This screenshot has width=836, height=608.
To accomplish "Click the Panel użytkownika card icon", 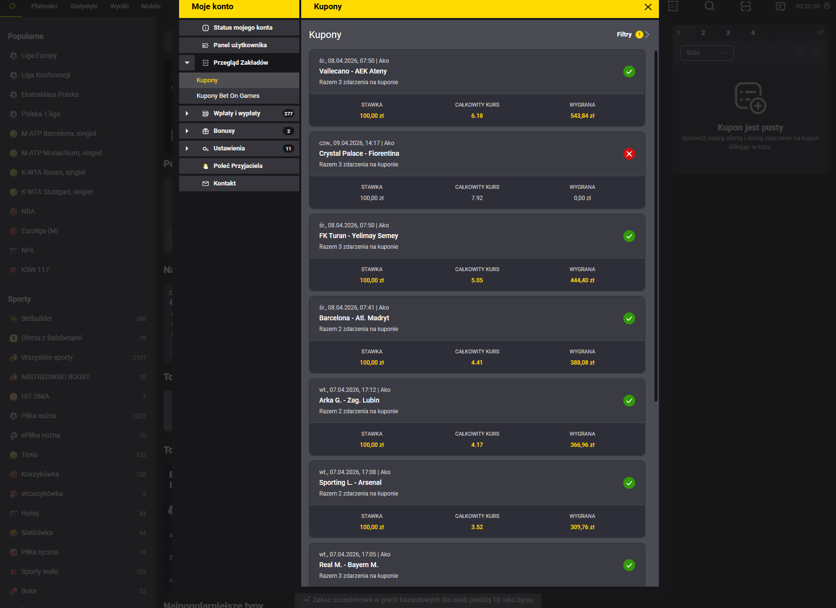I will pyautogui.click(x=205, y=45).
